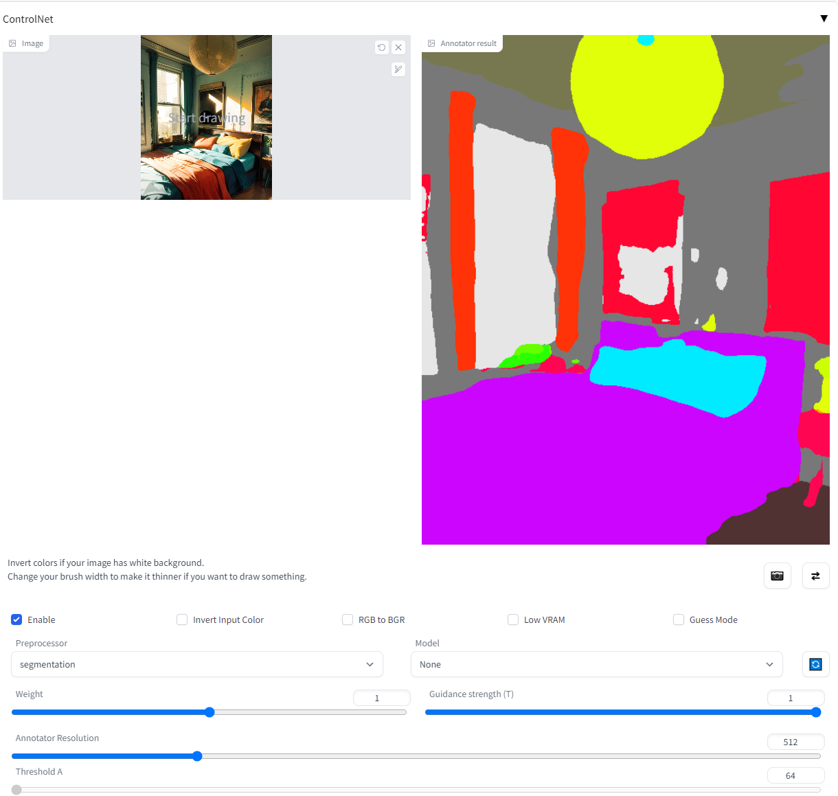Turn on Guess Mode
The width and height of the screenshot is (838, 796).
[x=679, y=619]
